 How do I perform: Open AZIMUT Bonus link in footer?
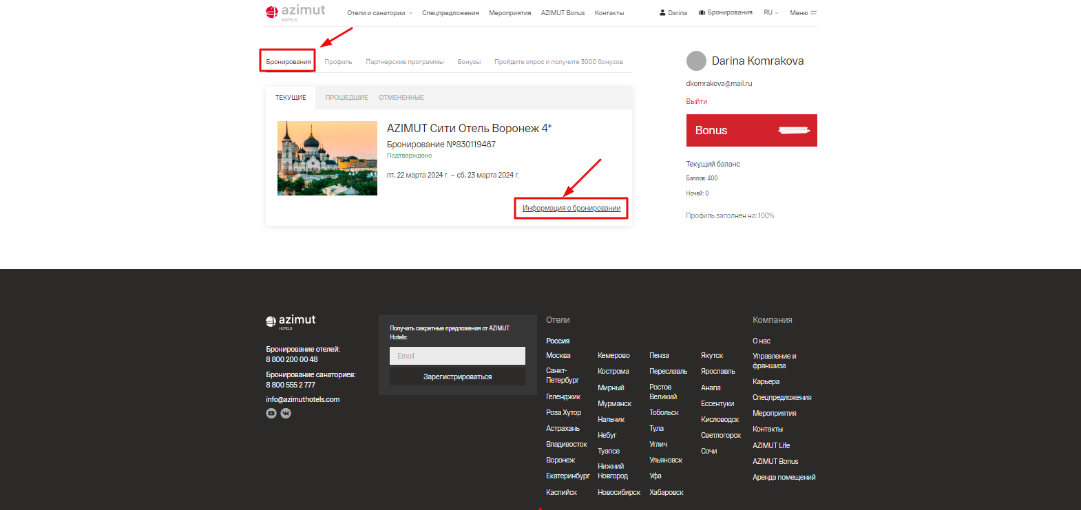coord(775,461)
